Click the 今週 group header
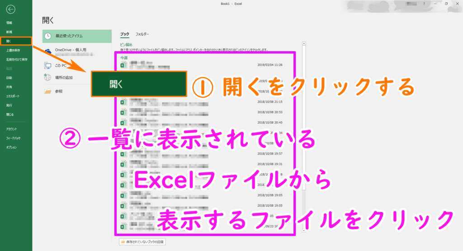Viewport: 463px width, 251px height. click(124, 58)
